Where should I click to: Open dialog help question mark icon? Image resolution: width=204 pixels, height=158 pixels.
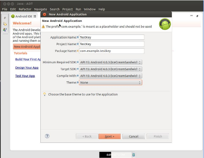47,136
